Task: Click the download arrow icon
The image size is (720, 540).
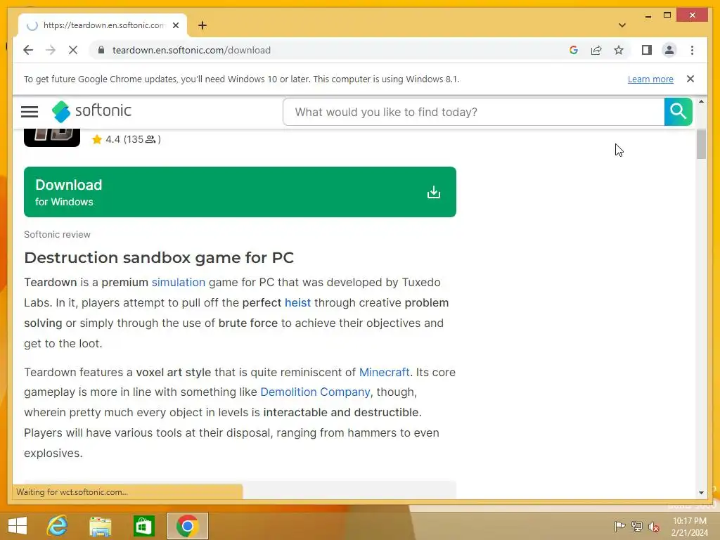Action: click(433, 192)
